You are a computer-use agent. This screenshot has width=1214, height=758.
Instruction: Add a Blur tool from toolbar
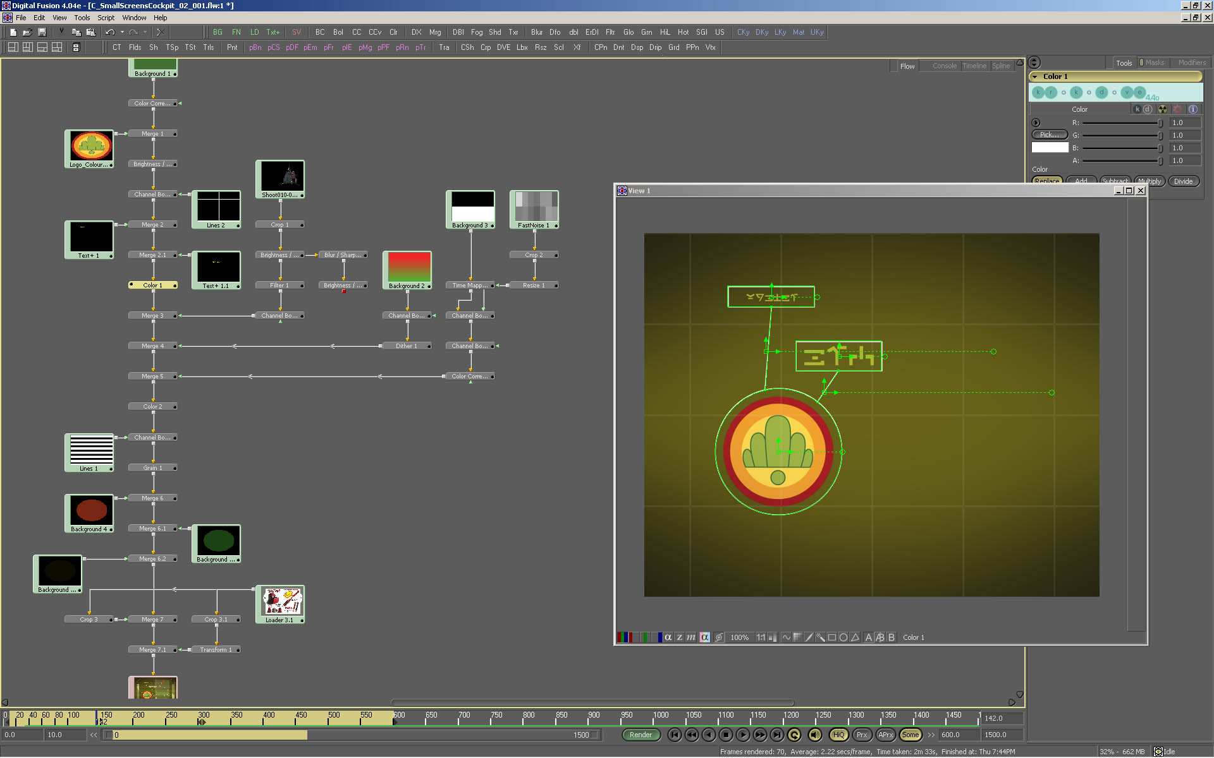[x=537, y=32]
